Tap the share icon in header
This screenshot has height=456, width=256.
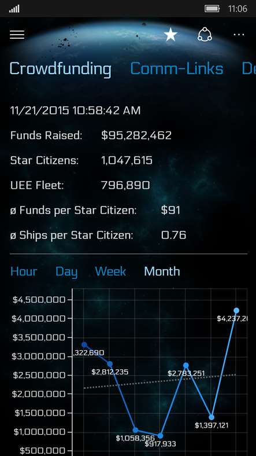[205, 35]
